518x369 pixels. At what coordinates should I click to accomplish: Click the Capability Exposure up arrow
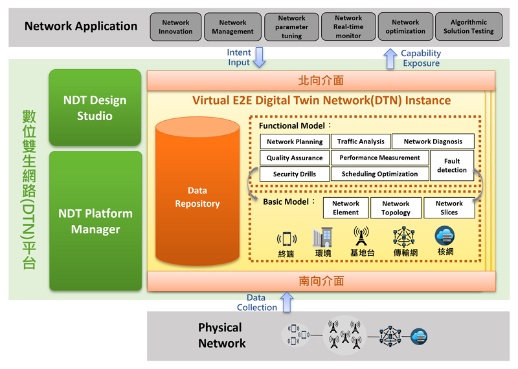coord(390,58)
